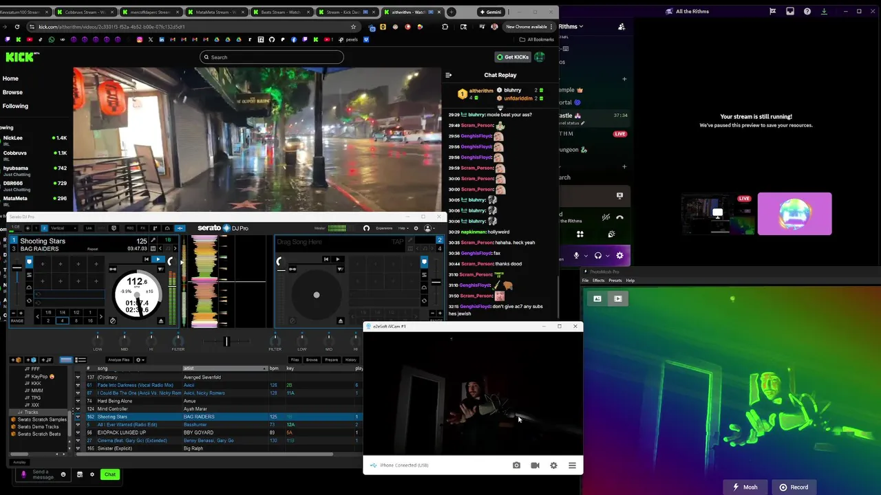The width and height of the screenshot is (881, 495).
Task: Click deck 1 pitch slider in Serato
Action: (x=17, y=268)
